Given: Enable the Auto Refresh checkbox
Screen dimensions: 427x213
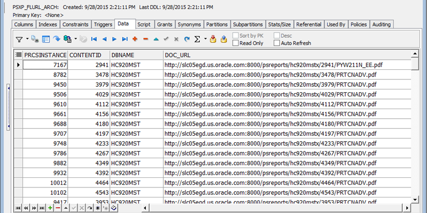Looking at the screenshot, I should point(276,43).
